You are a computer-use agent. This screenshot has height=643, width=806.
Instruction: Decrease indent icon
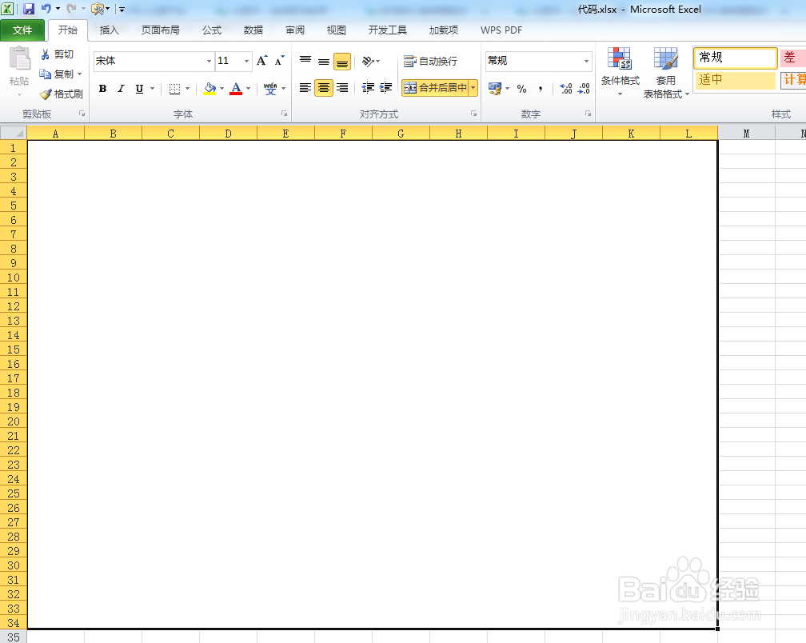pos(368,88)
